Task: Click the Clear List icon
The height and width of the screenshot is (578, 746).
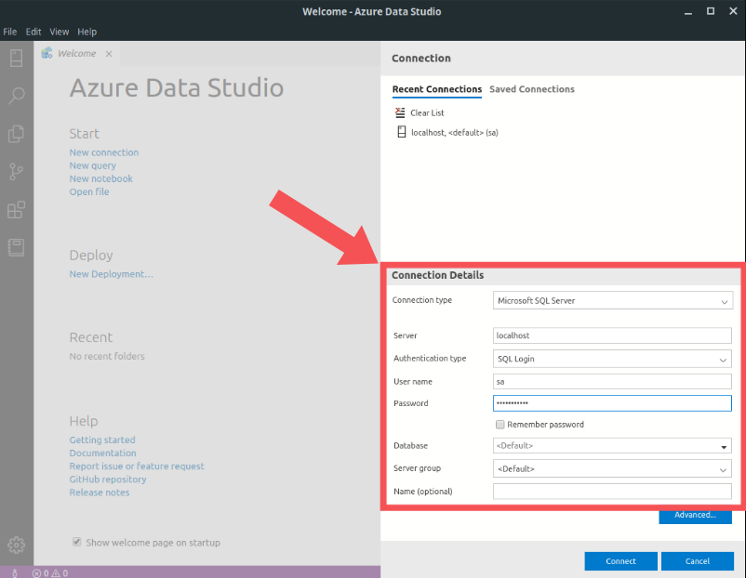Action: click(x=400, y=112)
